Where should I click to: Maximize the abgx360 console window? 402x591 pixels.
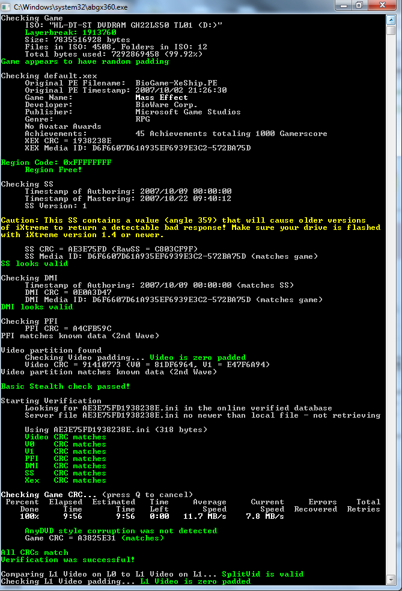point(359,5)
